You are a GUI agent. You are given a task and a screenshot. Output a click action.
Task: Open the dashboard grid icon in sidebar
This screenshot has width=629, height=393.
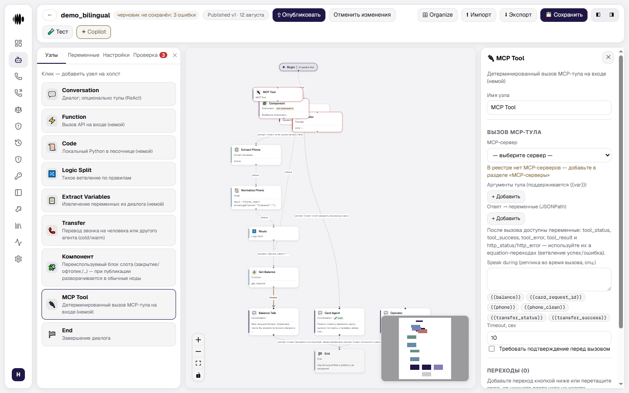[18, 43]
